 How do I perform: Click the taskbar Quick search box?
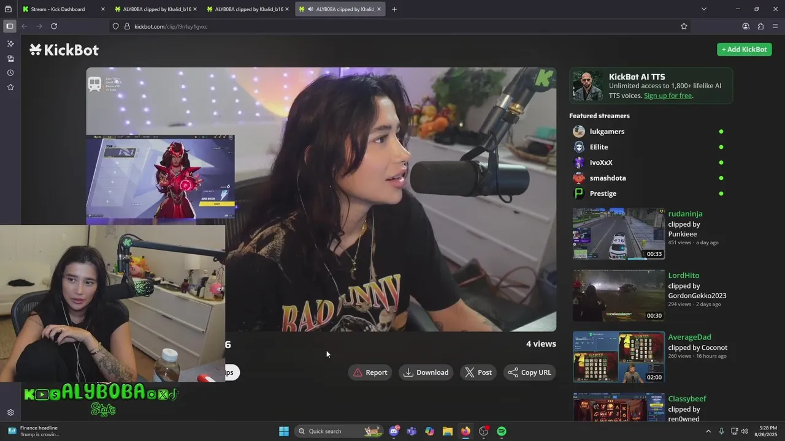(x=338, y=431)
